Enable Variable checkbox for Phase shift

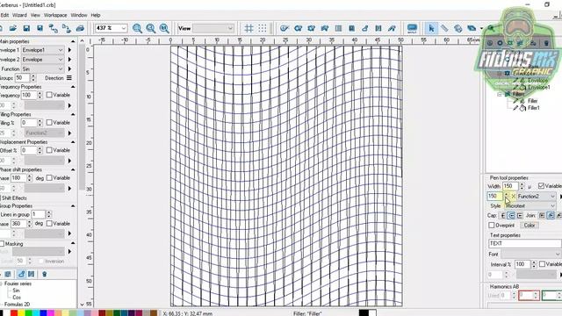tap(49, 177)
